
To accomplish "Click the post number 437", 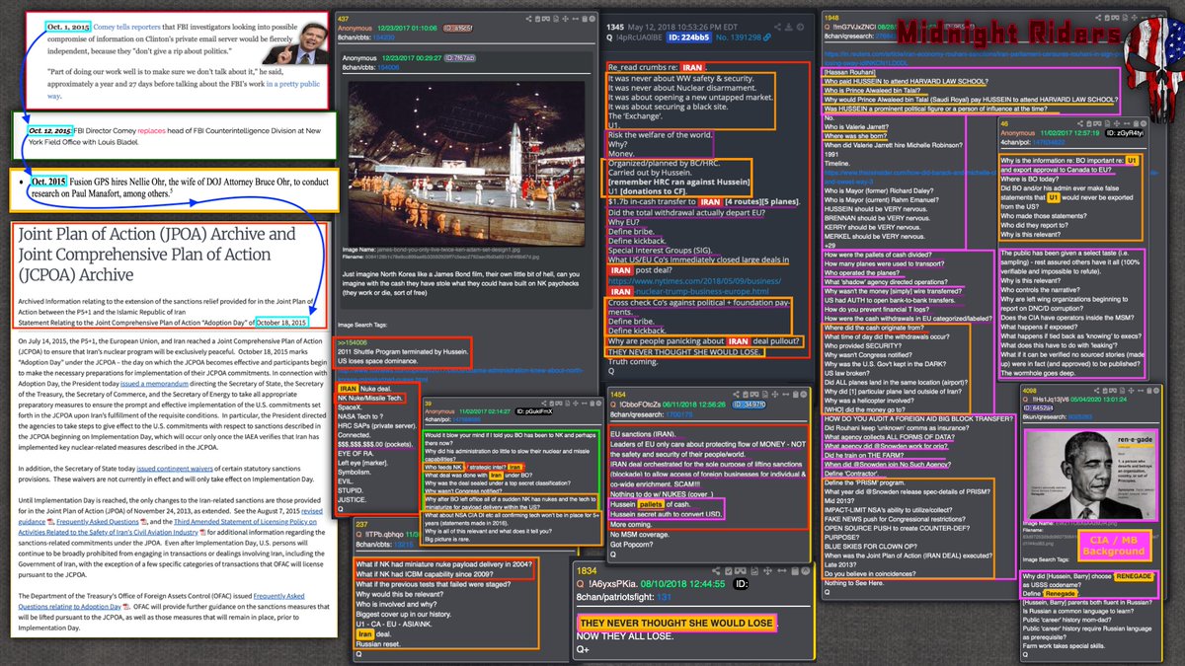I will tap(345, 19).
